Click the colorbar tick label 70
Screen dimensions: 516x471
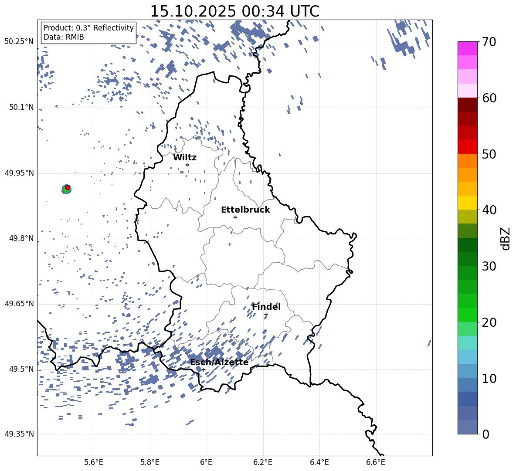coord(489,42)
